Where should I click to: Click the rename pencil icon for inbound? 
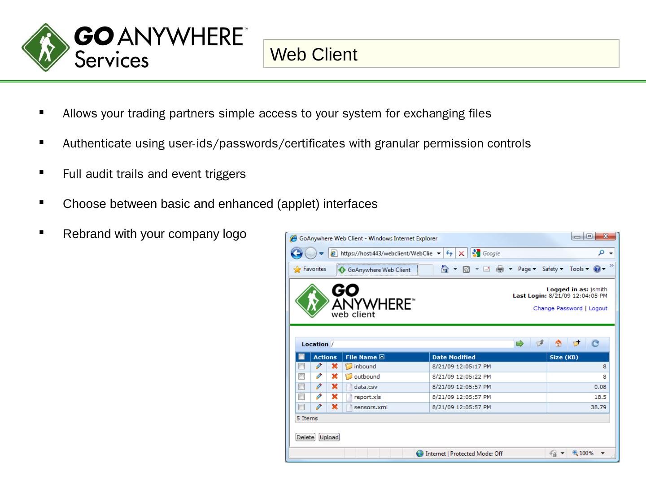319,366
